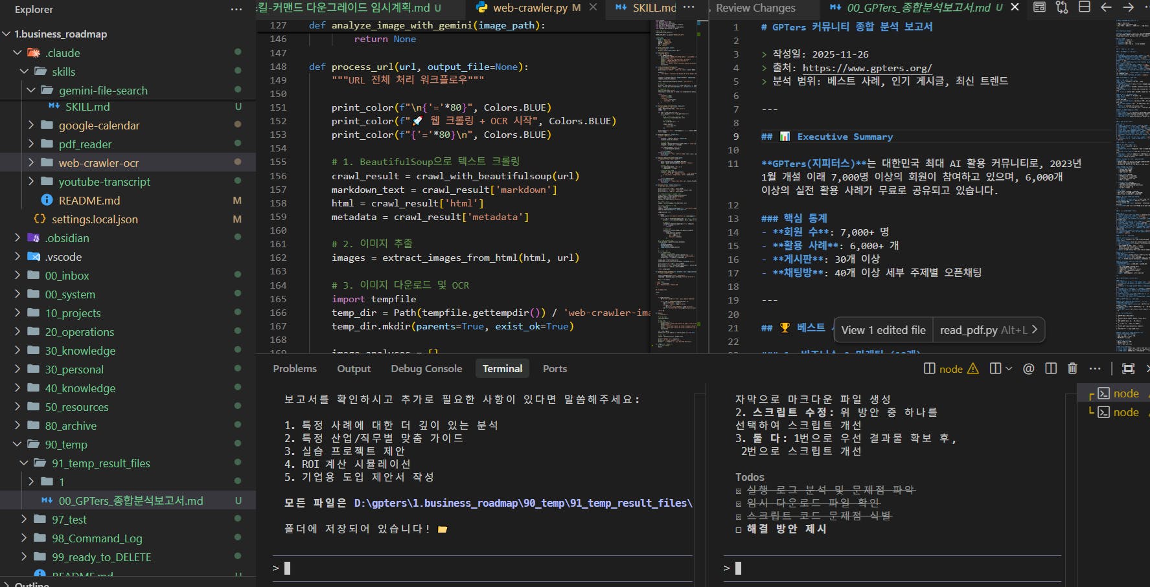Click the Python icon on the web-crawler.py tab

click(x=481, y=7)
